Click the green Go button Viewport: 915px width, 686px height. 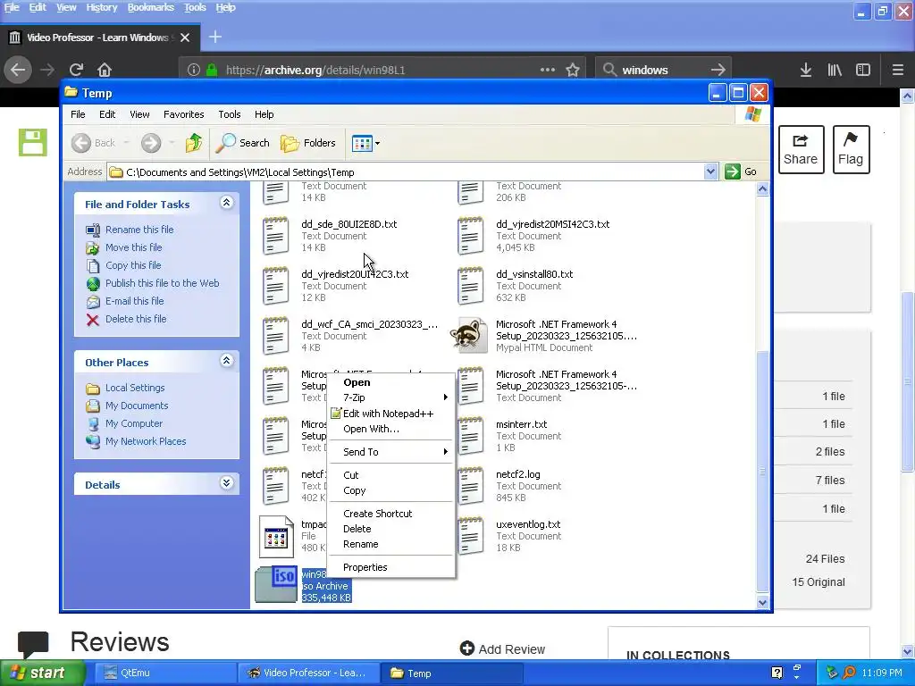pyautogui.click(x=741, y=171)
